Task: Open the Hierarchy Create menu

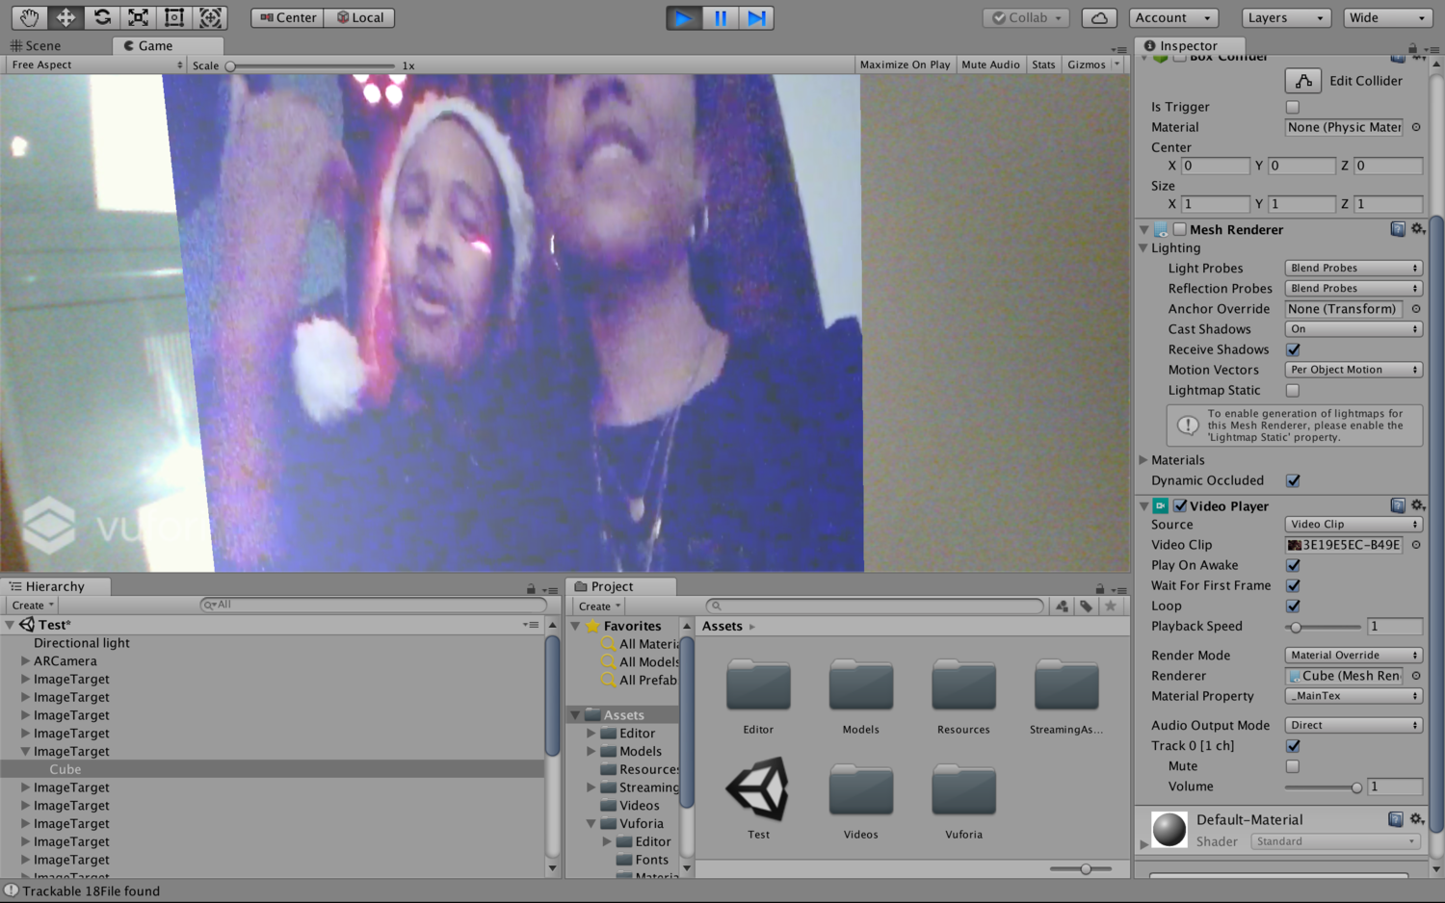Action: 33,606
